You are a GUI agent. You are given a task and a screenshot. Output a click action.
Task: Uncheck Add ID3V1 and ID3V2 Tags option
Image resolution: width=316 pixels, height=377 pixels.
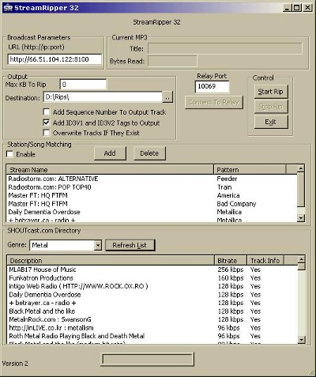(x=47, y=123)
